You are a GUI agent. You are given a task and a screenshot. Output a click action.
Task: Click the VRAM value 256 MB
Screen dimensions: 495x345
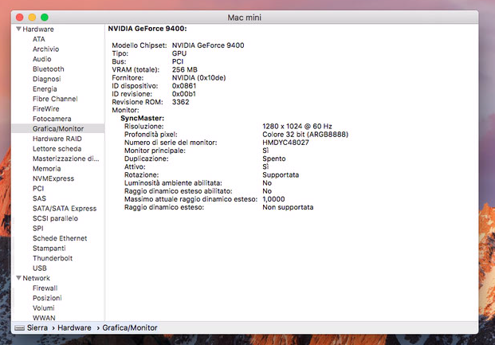pos(185,69)
